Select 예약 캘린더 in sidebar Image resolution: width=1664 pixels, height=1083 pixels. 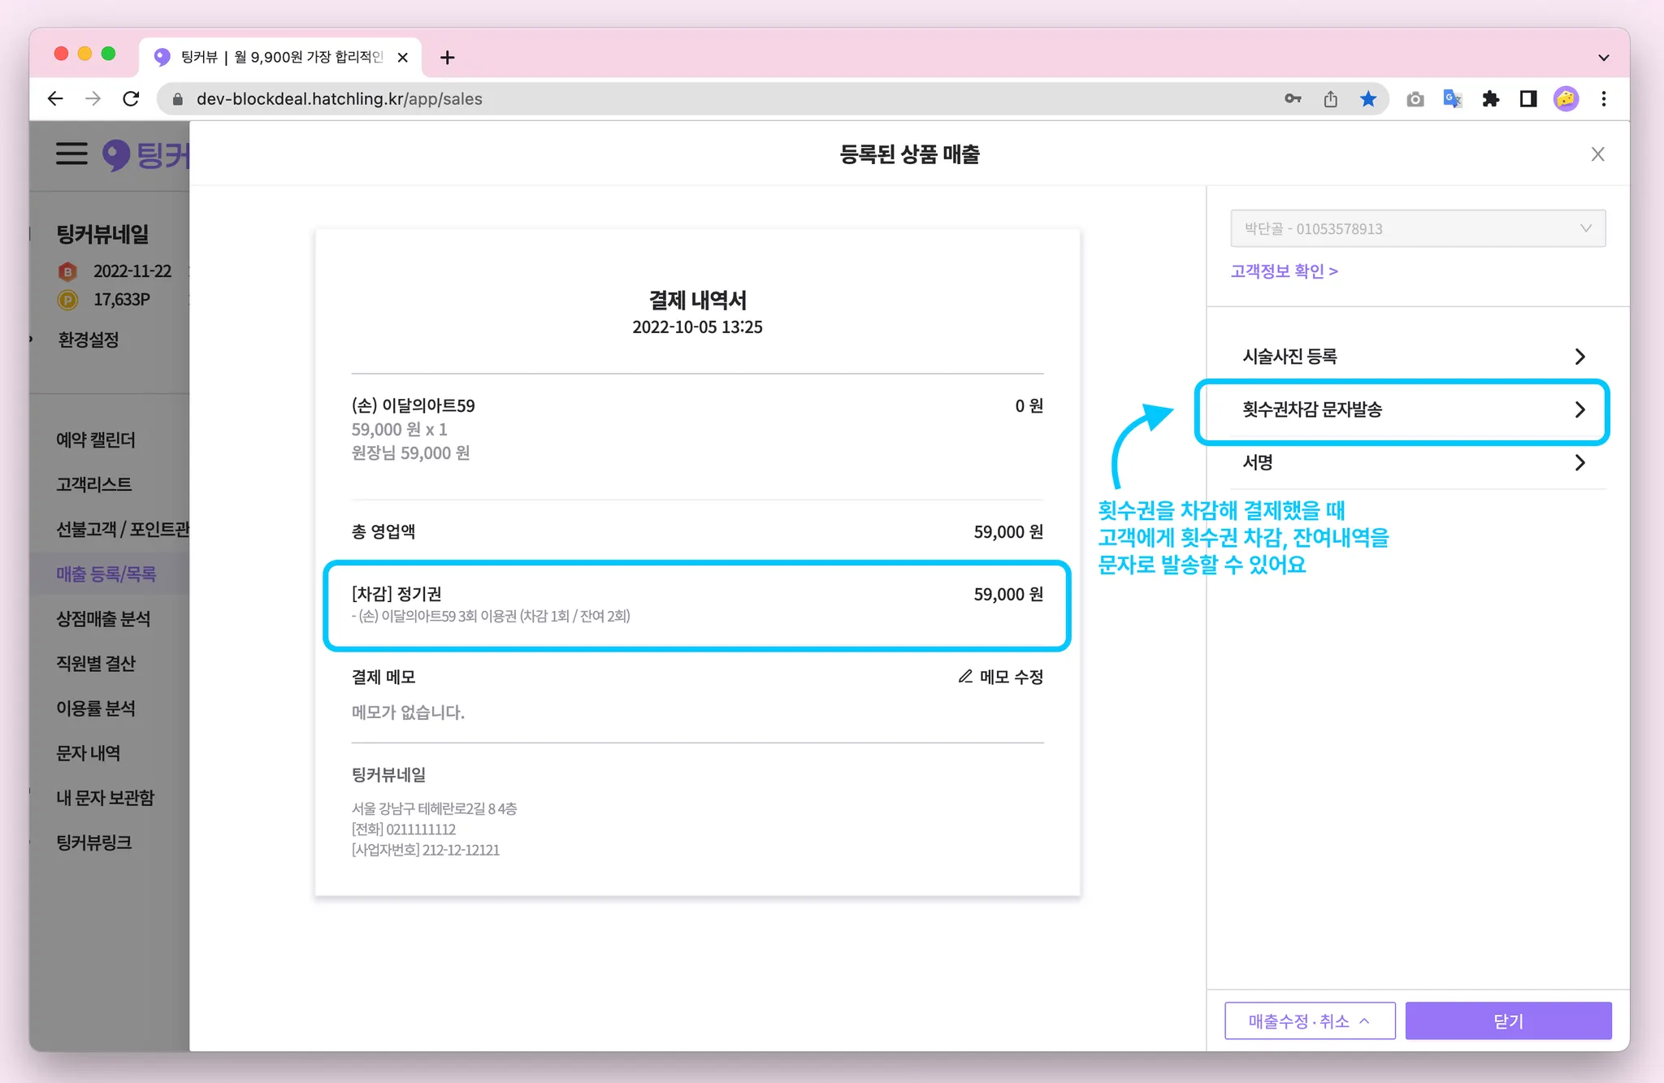[96, 440]
